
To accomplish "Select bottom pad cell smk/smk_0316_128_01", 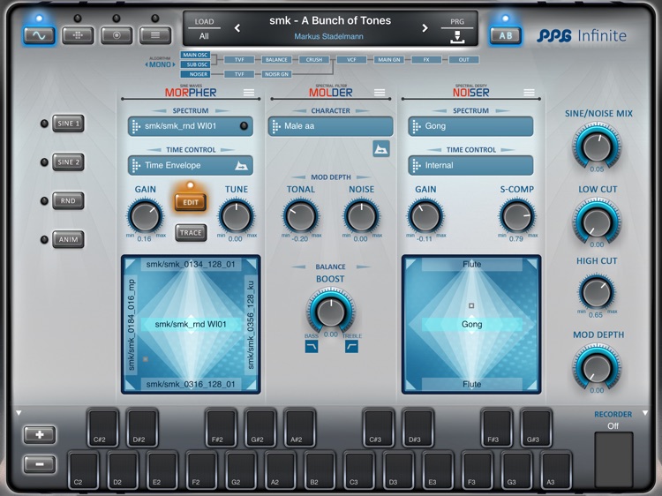I will (x=191, y=384).
